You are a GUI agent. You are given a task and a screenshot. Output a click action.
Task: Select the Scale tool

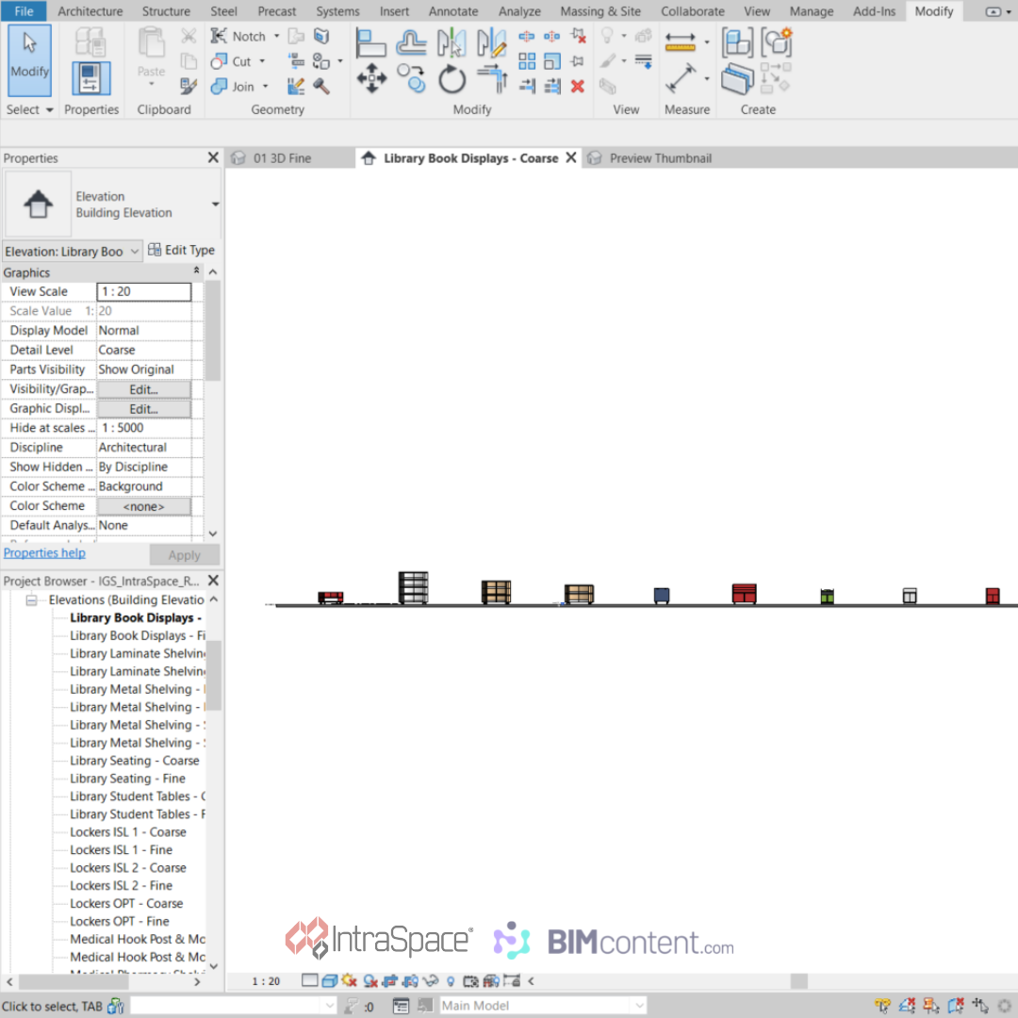coord(551,61)
